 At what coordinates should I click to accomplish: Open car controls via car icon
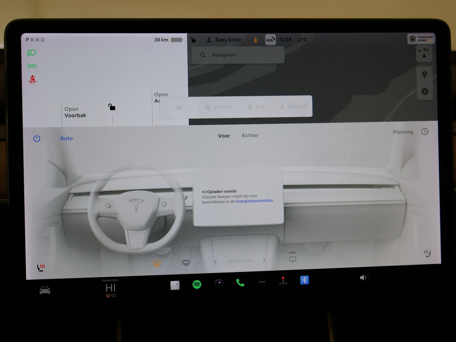click(45, 290)
